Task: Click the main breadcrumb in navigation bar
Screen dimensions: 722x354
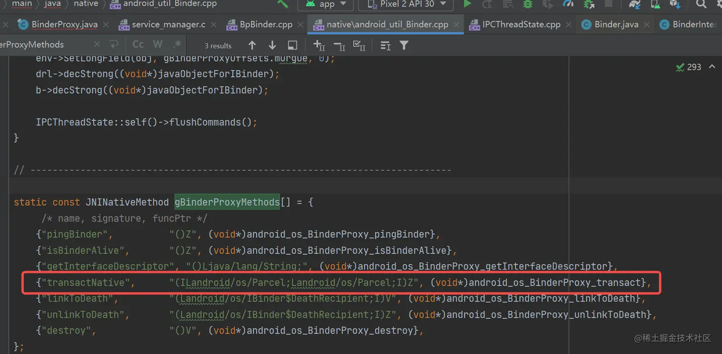Action: 22,3
